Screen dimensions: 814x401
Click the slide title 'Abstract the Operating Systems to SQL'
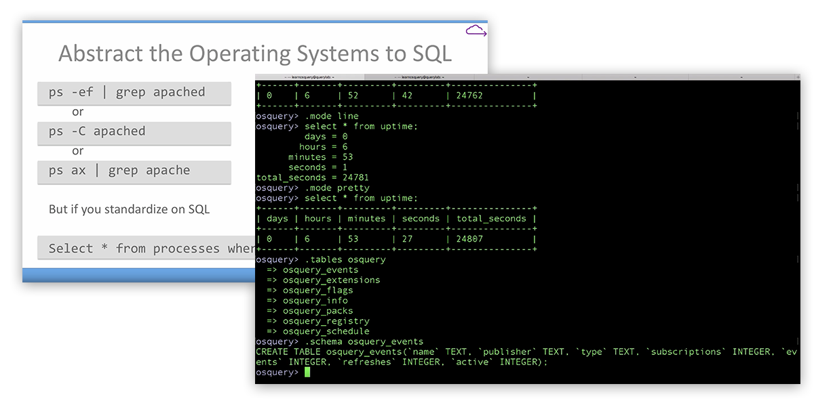[x=255, y=54]
